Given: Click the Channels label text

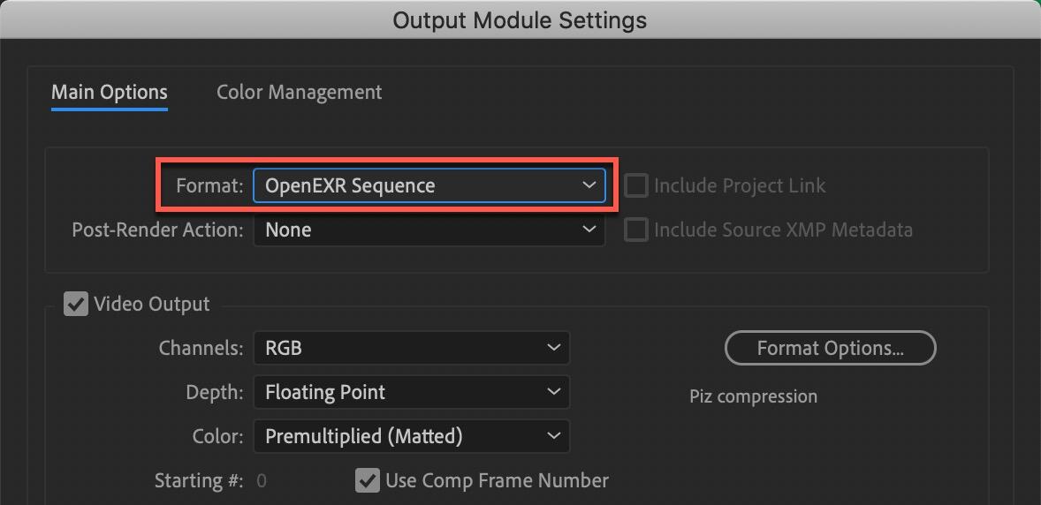Looking at the screenshot, I should 201,348.
